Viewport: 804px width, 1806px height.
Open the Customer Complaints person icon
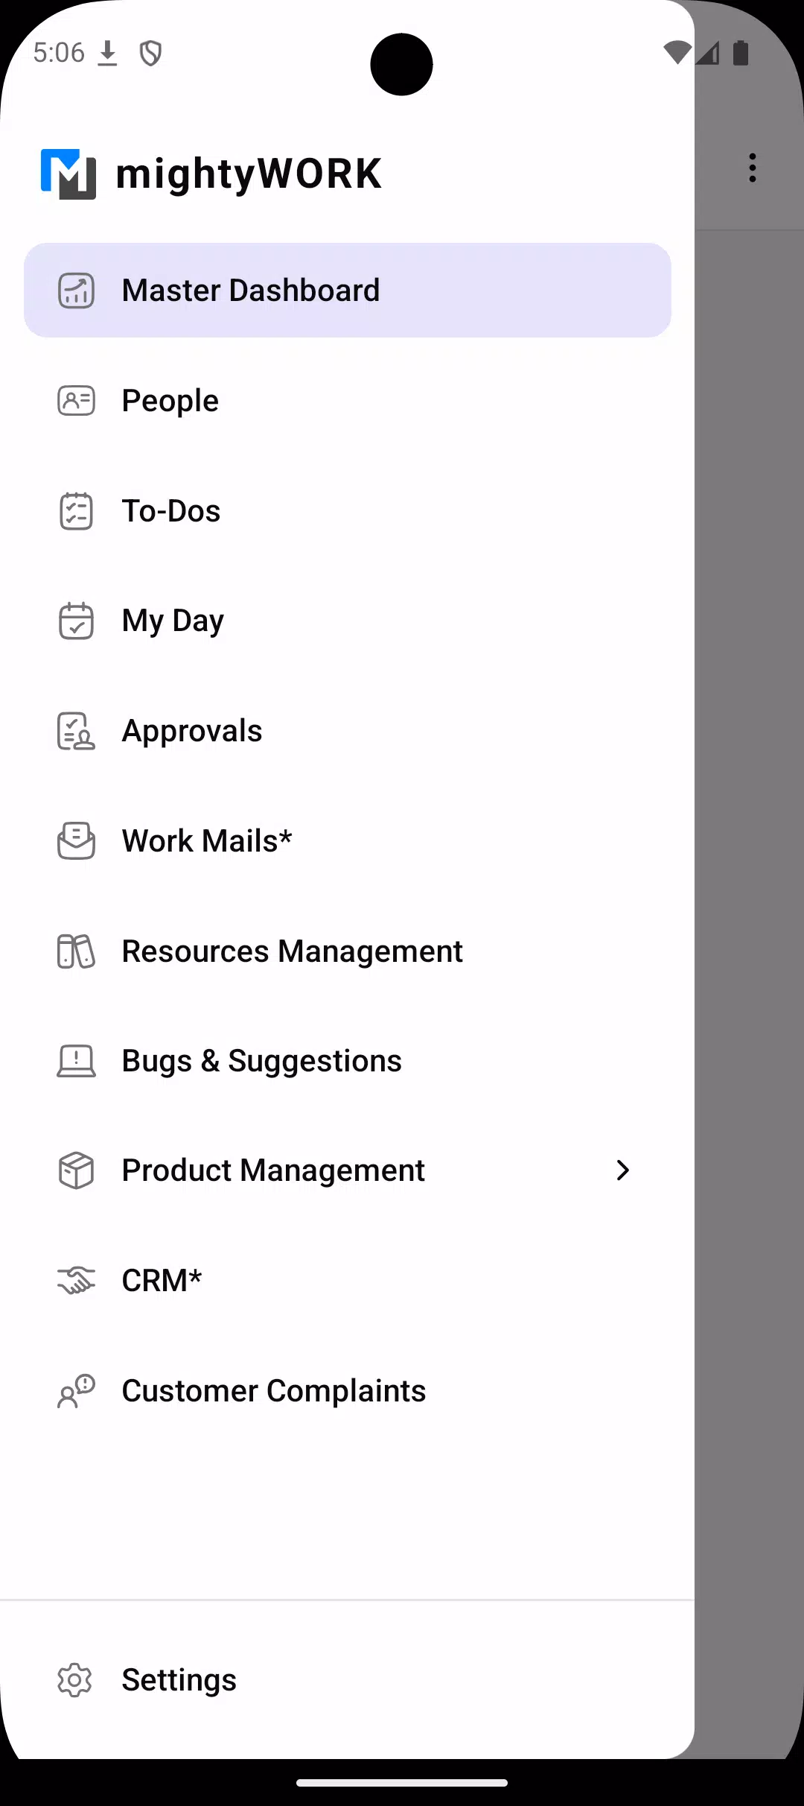click(x=76, y=1391)
